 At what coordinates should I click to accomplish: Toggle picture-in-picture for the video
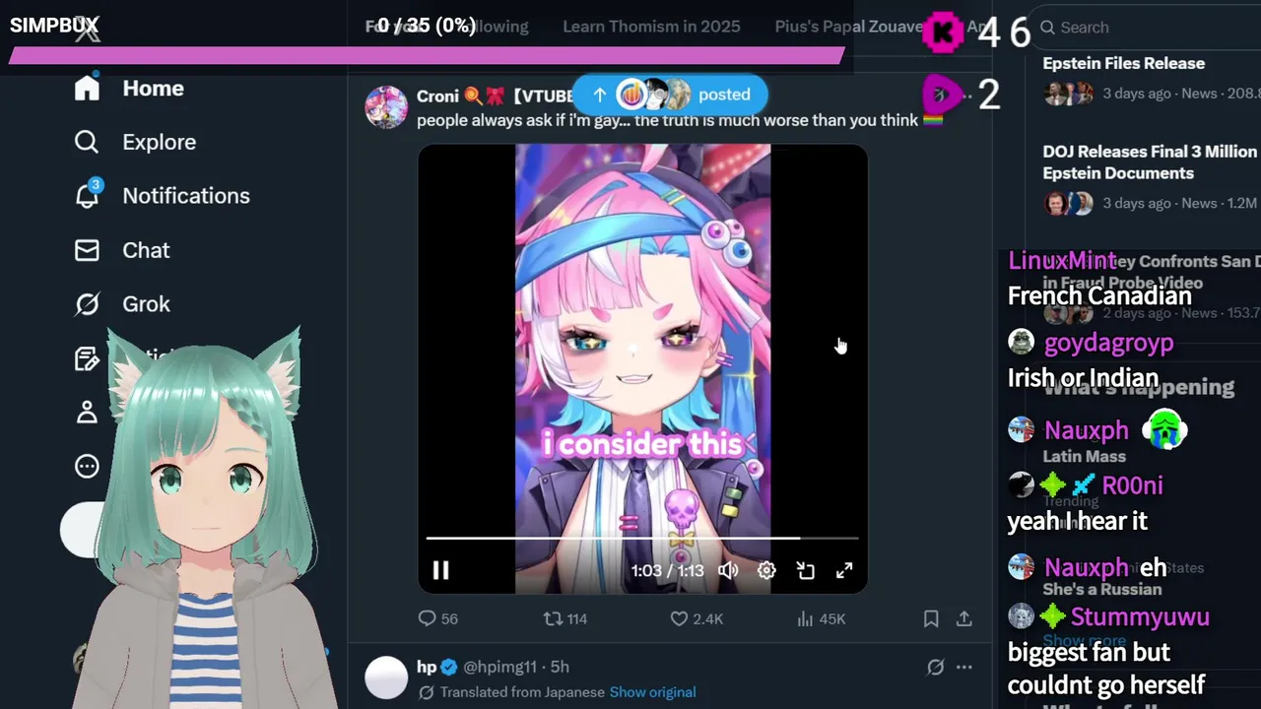pyautogui.click(x=806, y=570)
